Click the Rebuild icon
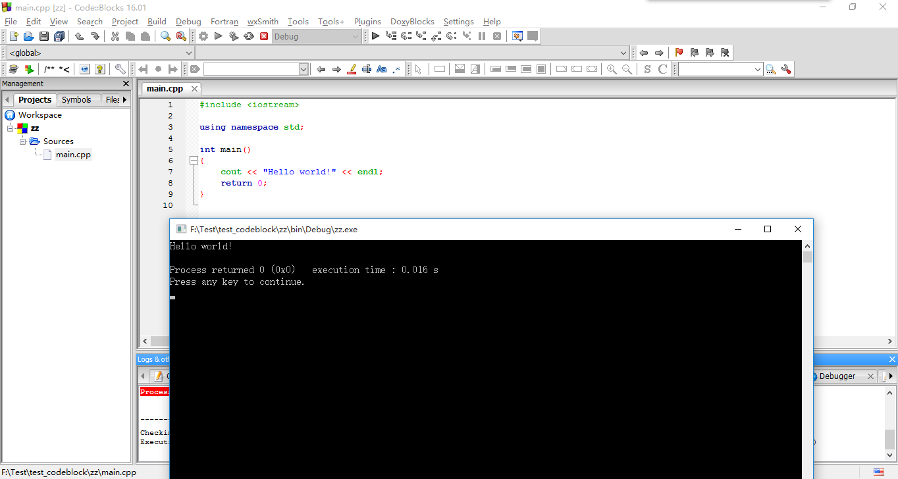 coord(249,37)
